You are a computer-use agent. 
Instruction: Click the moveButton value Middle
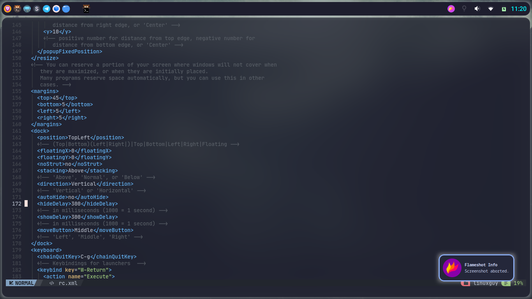pos(84,230)
